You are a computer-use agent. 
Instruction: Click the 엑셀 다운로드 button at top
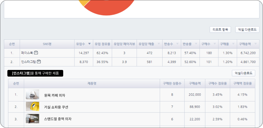(x=247, y=30)
